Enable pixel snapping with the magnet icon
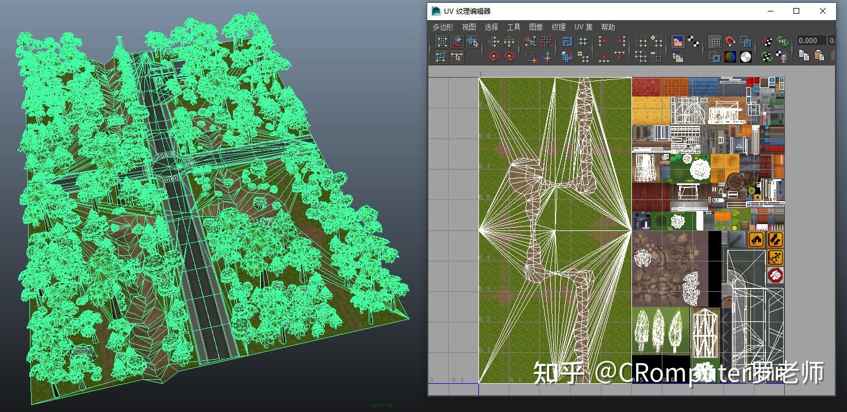Viewport: 847px width, 412px height. [x=730, y=41]
